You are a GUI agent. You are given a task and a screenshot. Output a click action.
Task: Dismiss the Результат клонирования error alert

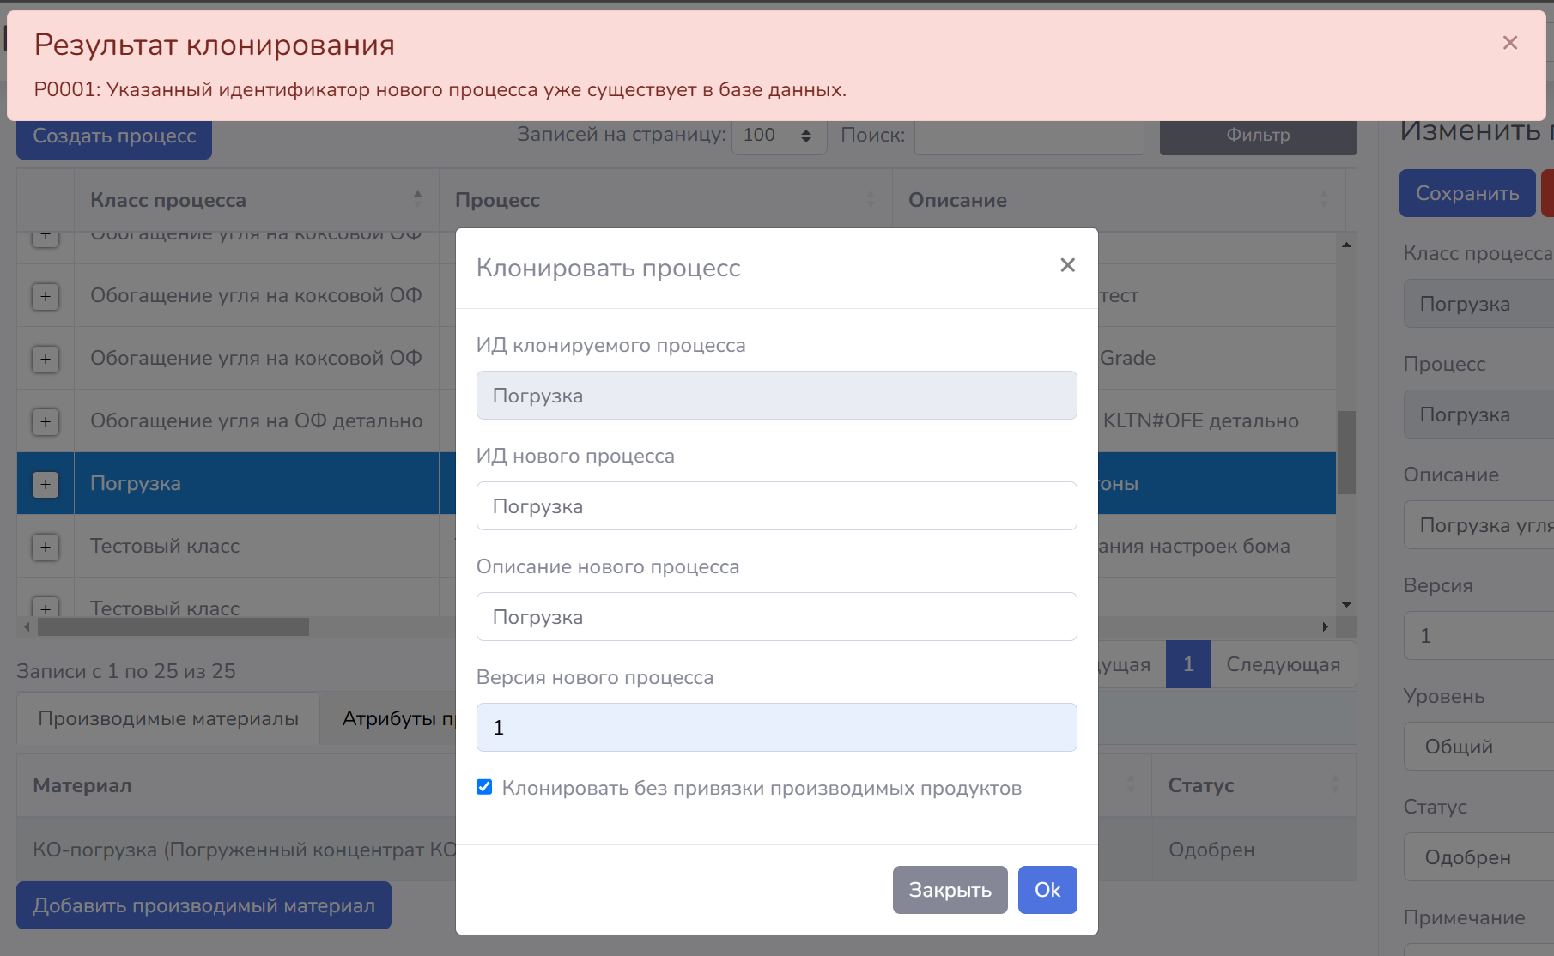coord(1509,43)
